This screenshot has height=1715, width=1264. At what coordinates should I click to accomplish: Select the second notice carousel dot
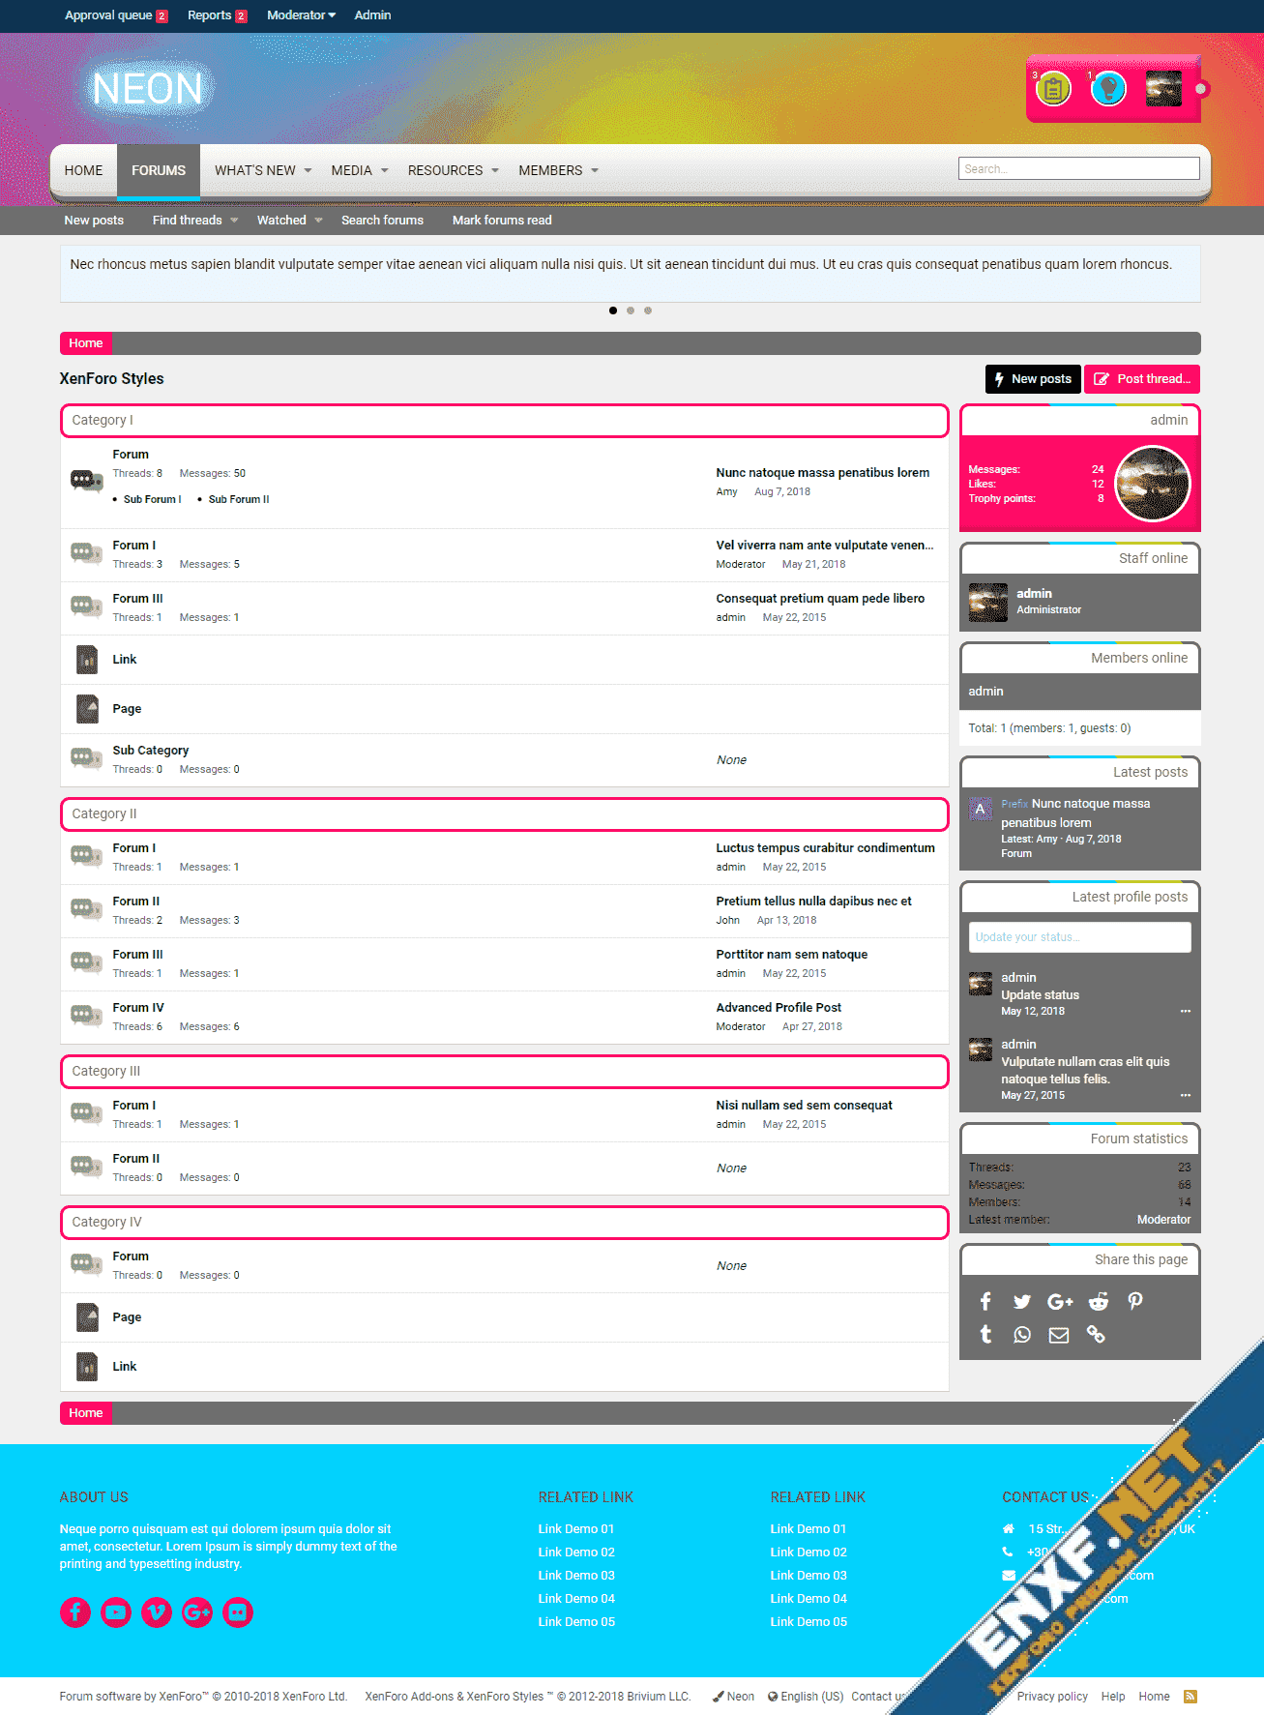631,310
